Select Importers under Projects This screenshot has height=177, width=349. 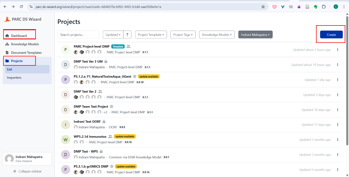point(14,78)
